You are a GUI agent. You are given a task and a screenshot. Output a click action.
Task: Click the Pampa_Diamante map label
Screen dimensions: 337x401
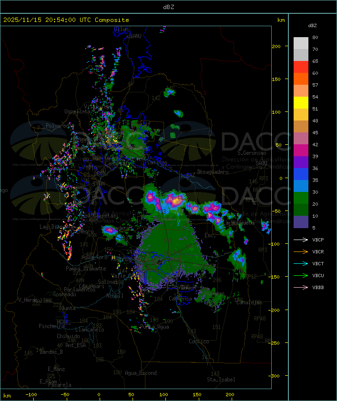click(x=86, y=269)
